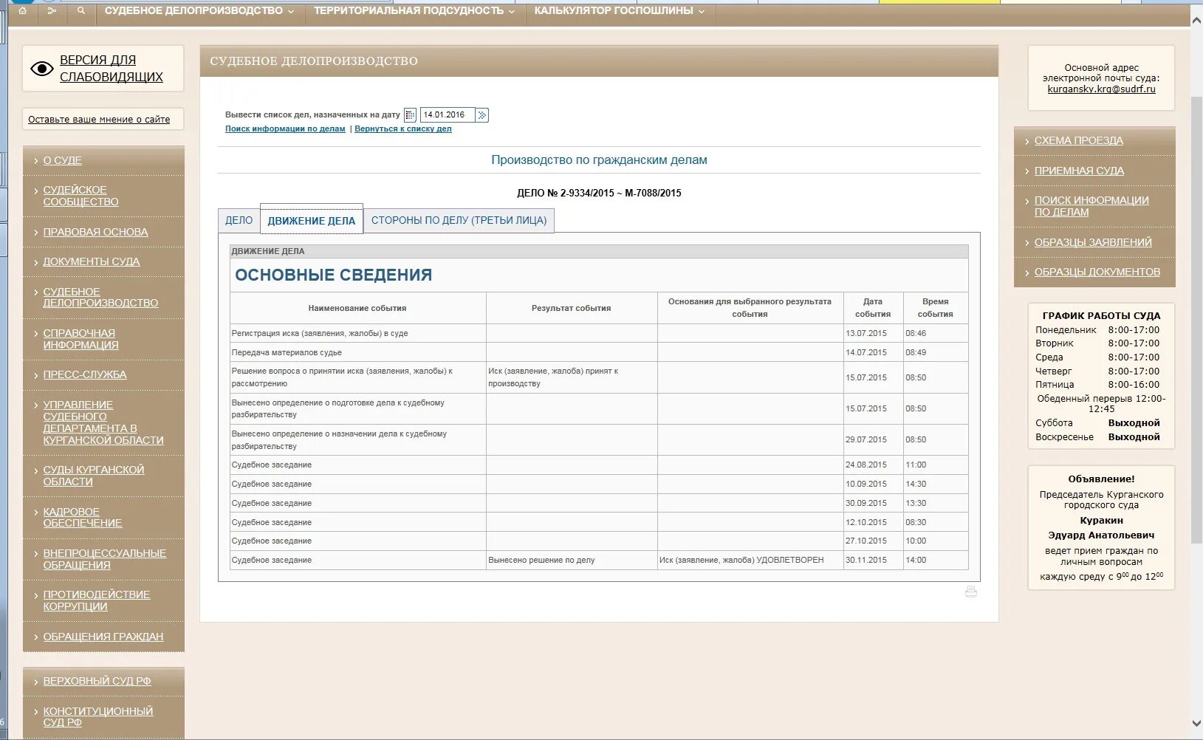Go to Внепроцессуальные обращения sidebar item
The image size is (1203, 740).
click(x=104, y=559)
